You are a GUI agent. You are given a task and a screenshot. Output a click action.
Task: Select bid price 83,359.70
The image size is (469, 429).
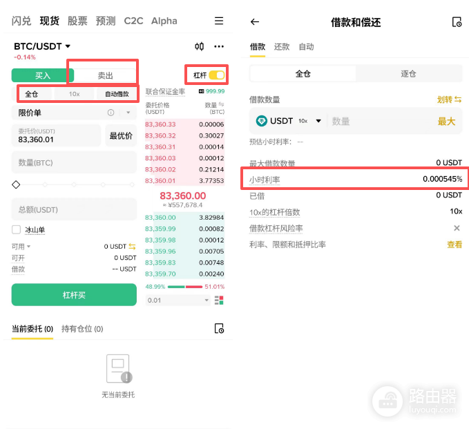160,274
